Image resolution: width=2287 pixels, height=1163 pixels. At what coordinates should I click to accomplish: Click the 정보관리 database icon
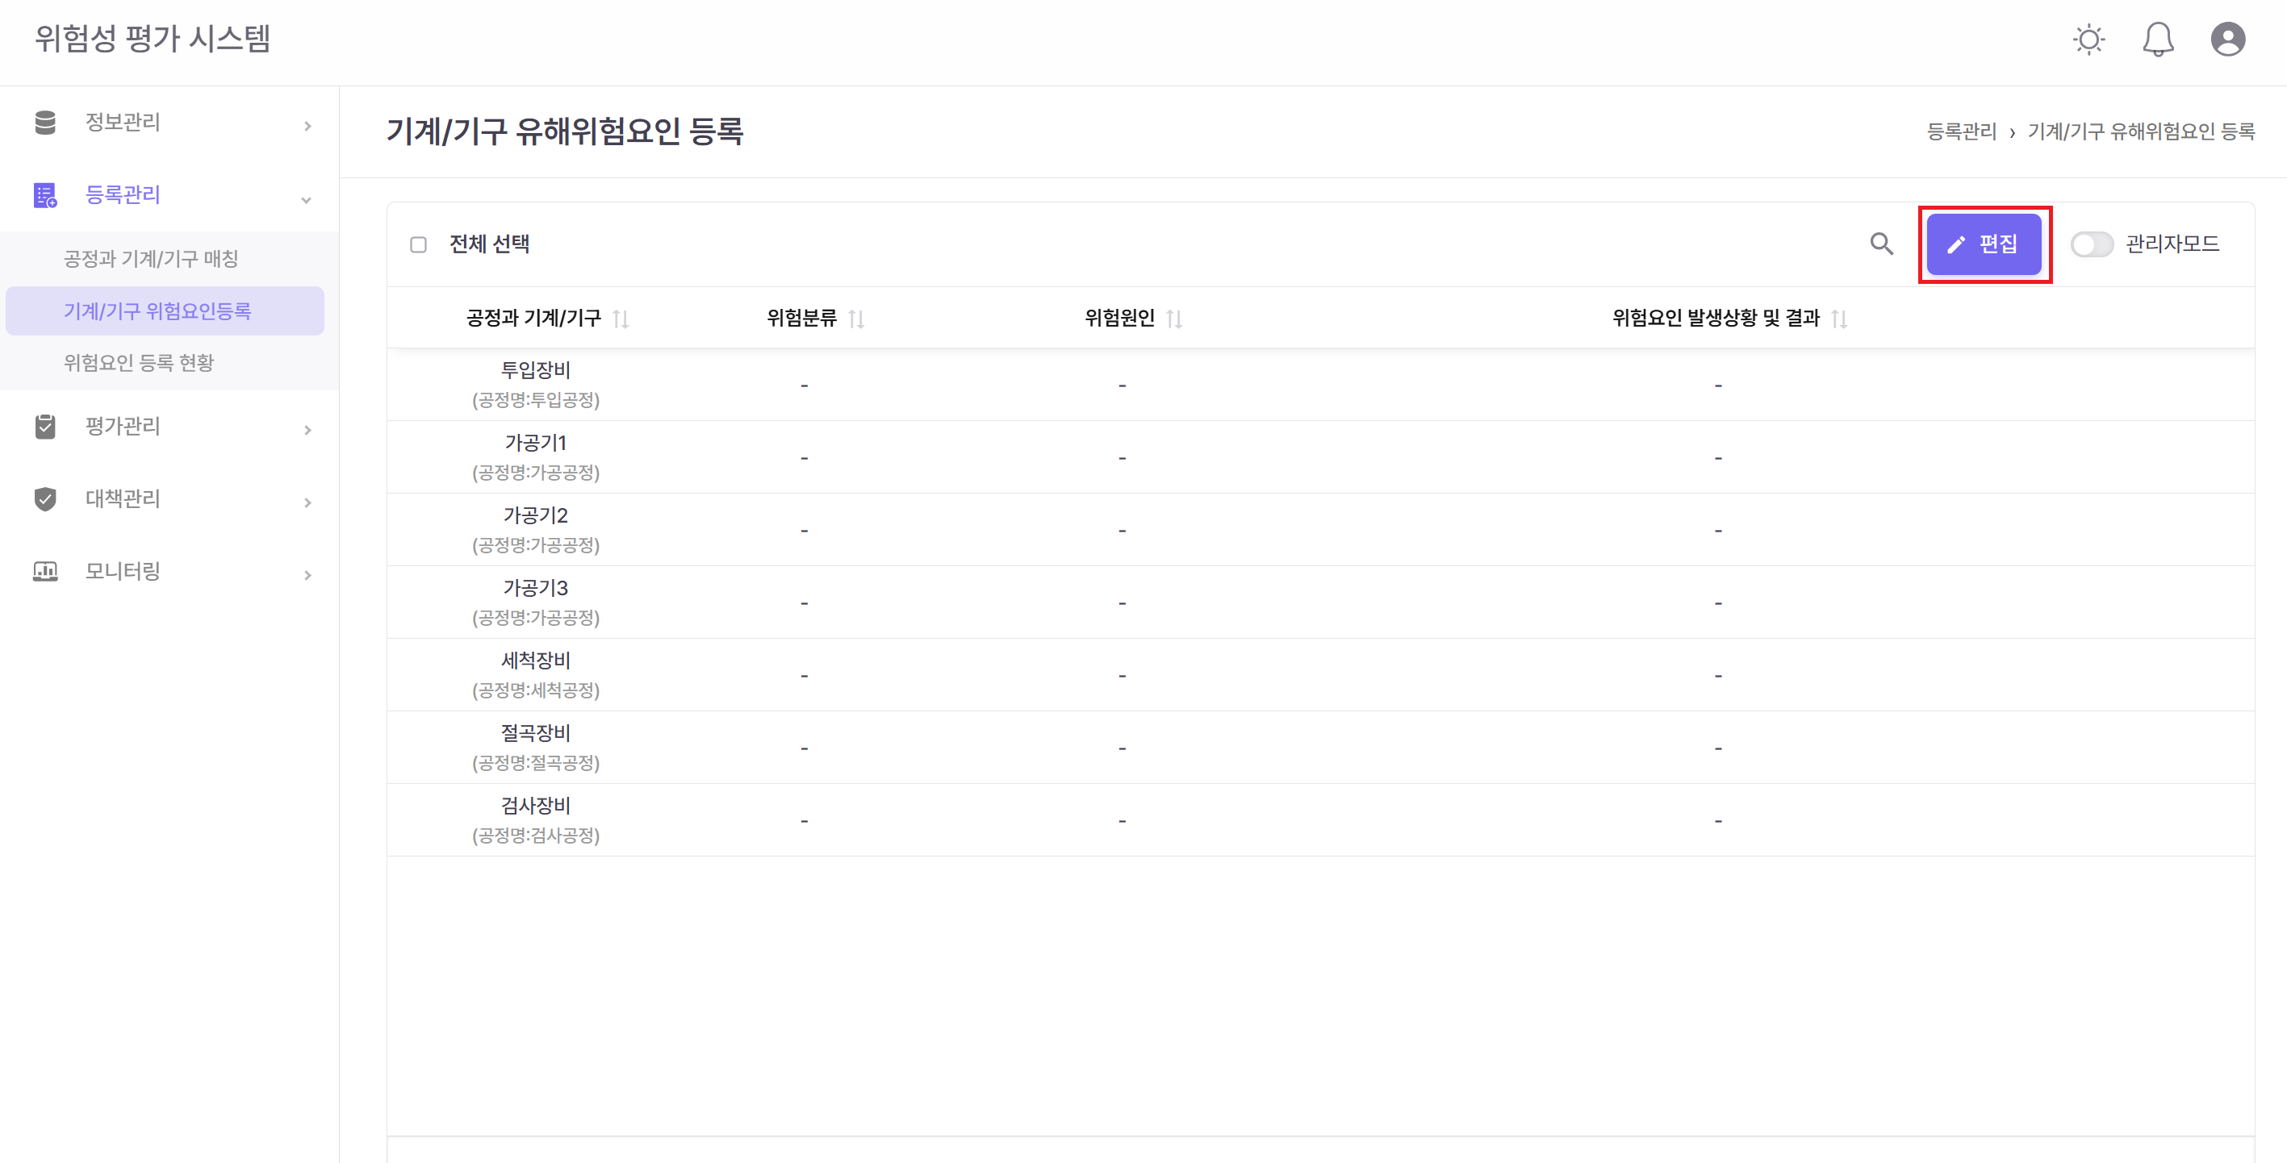click(45, 123)
